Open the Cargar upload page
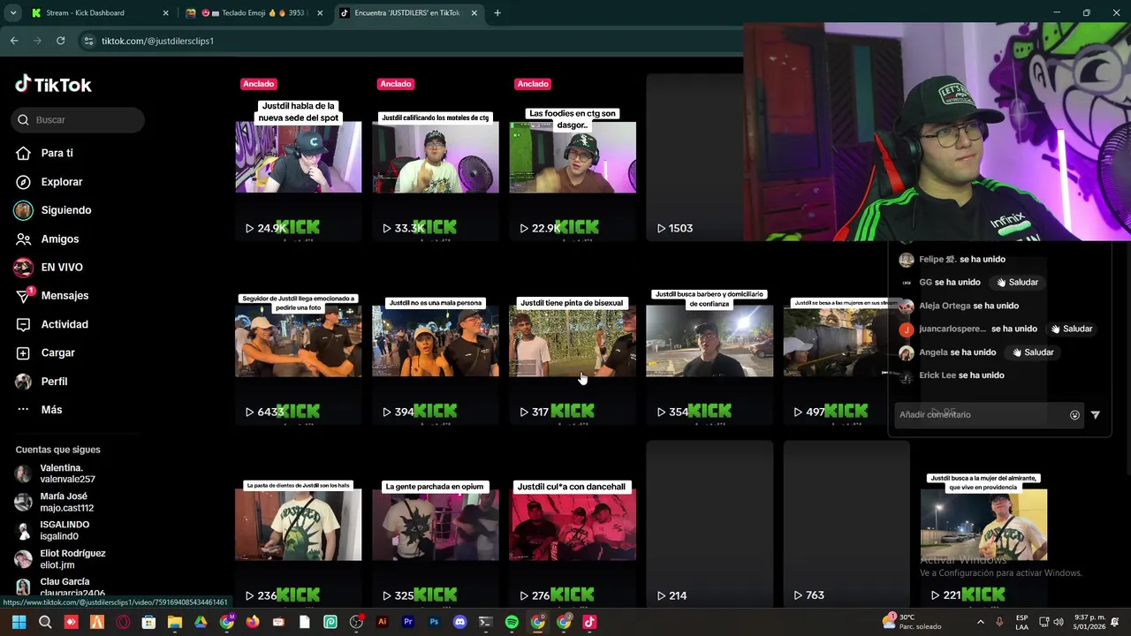The image size is (1131, 636). tap(45, 352)
